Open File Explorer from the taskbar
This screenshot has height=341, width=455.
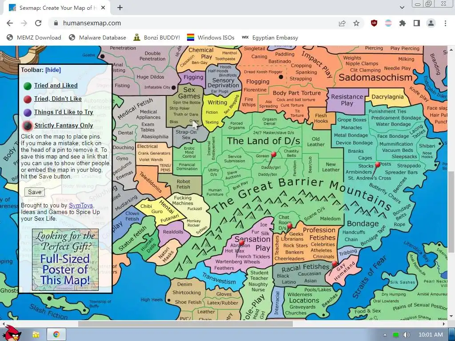[36, 335]
